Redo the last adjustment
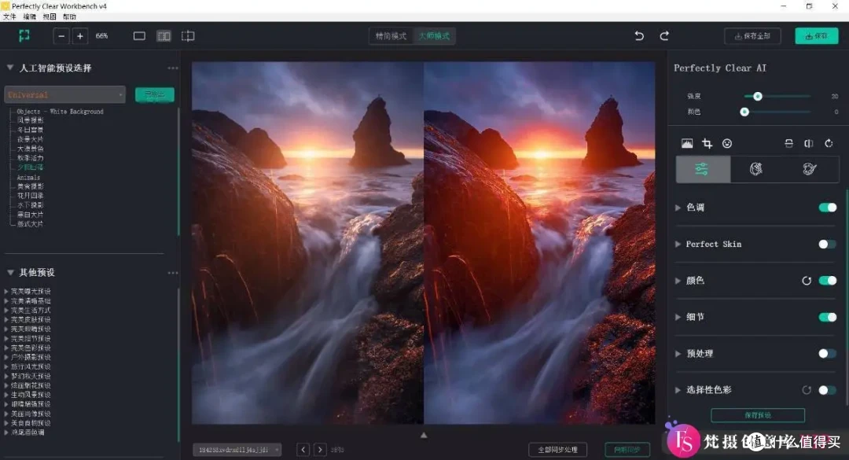Screen dimensions: 849x460 tap(664, 35)
